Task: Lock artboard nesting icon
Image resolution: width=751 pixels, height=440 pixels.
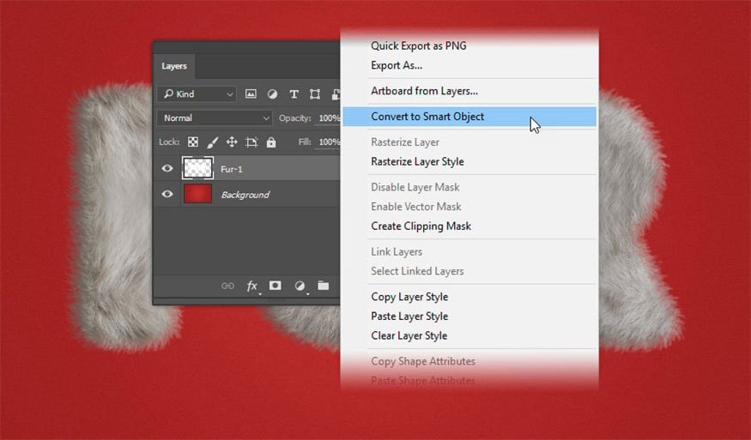Action: pos(251,142)
